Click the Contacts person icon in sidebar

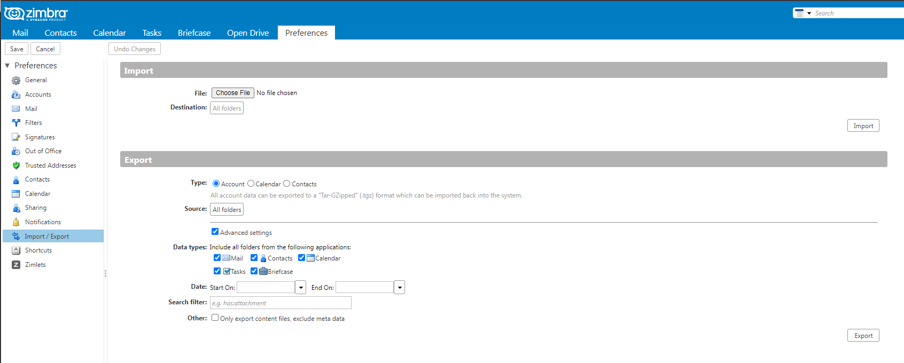click(16, 179)
